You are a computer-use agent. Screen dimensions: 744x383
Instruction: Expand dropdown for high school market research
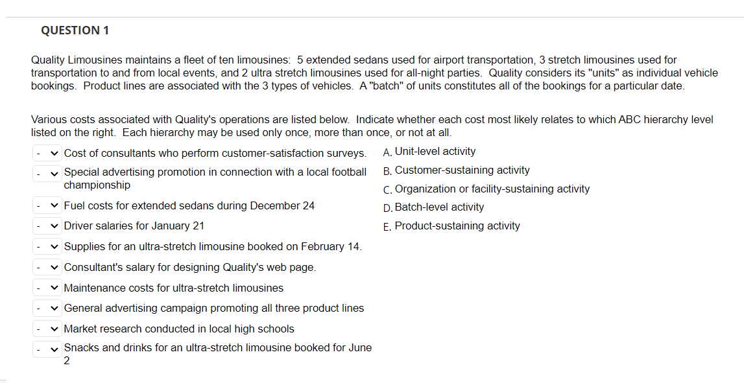[47, 329]
